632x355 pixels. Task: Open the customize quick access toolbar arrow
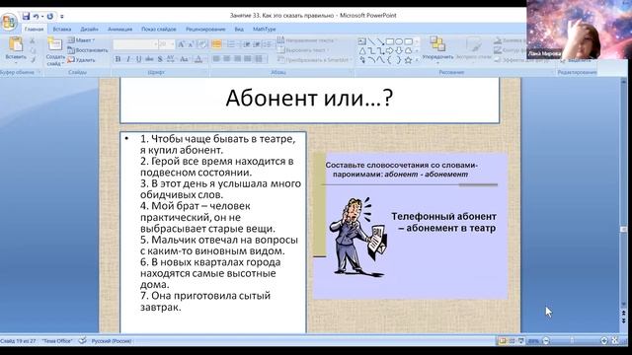point(61,17)
